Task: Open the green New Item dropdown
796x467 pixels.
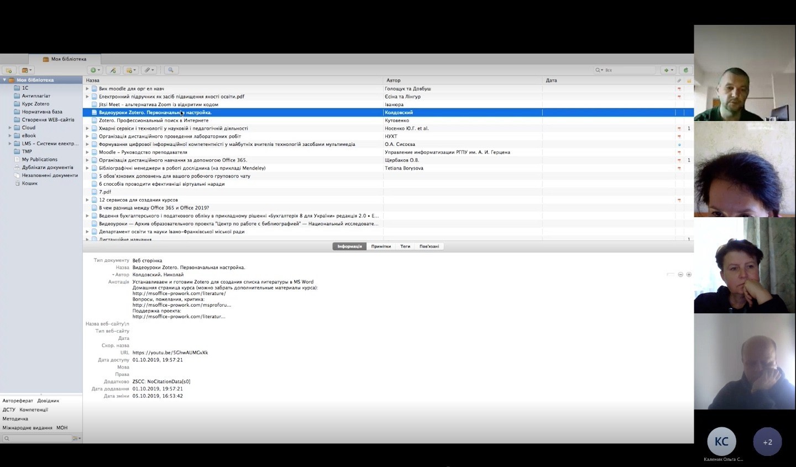Action: pyautogui.click(x=95, y=70)
